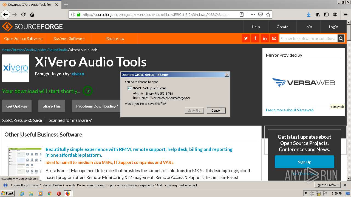Focus the software search field

[x=308, y=38]
